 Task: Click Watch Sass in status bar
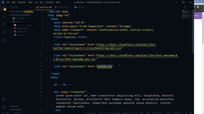[x=91, y=113]
